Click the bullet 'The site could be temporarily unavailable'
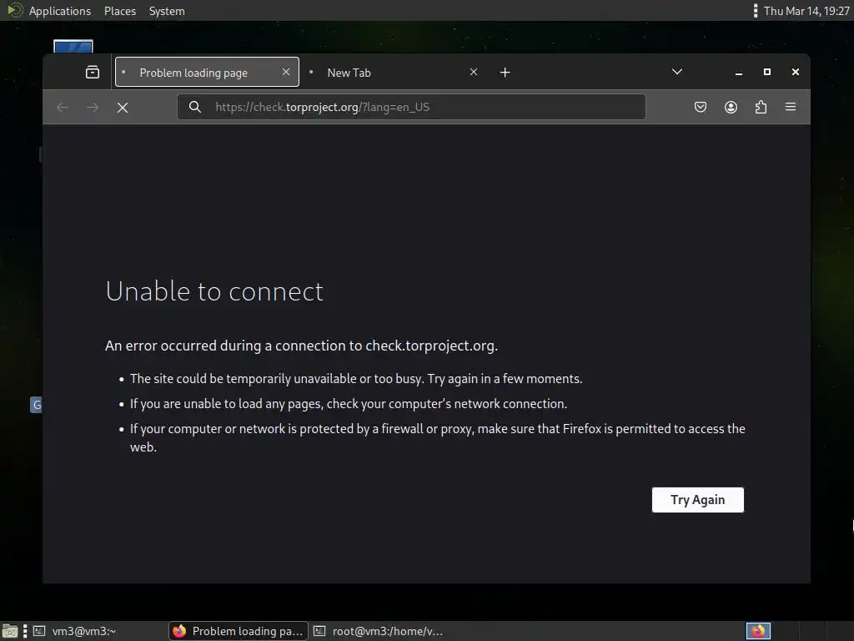 [356, 379]
